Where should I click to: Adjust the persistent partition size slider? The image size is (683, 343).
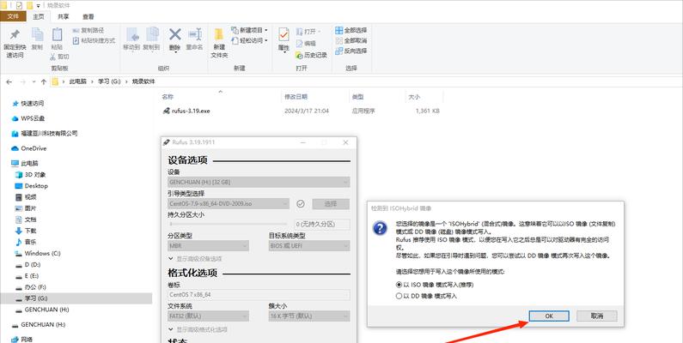[229, 225]
